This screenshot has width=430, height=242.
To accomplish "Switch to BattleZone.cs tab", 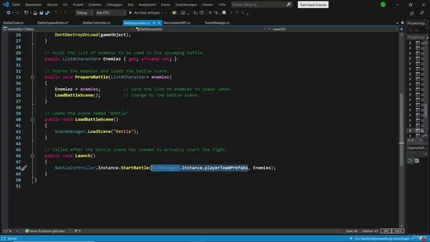I will pos(13,23).
